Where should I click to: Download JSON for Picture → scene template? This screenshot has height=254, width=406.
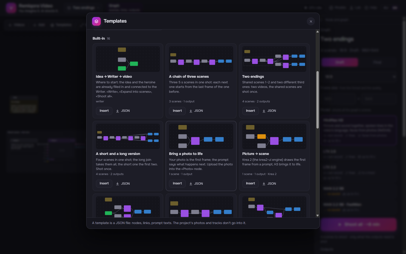tap(269, 183)
